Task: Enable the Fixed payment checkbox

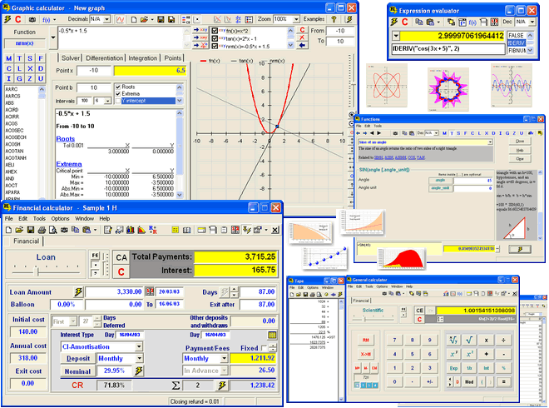Action: (x=265, y=347)
